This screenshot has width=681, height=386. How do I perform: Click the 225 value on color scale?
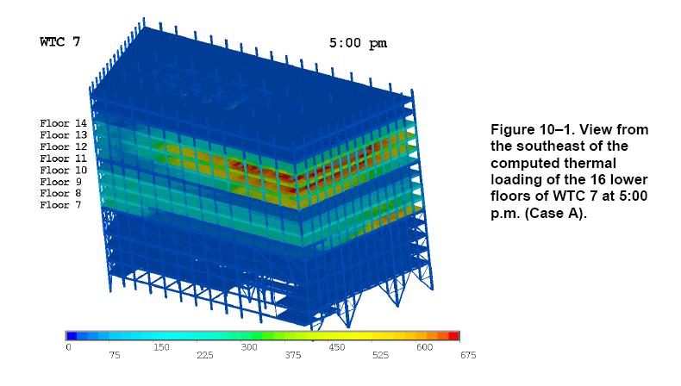pyautogui.click(x=205, y=355)
